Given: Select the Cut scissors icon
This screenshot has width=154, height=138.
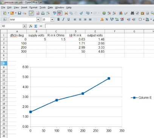Looking at the screenshot, I should coord(66,13).
